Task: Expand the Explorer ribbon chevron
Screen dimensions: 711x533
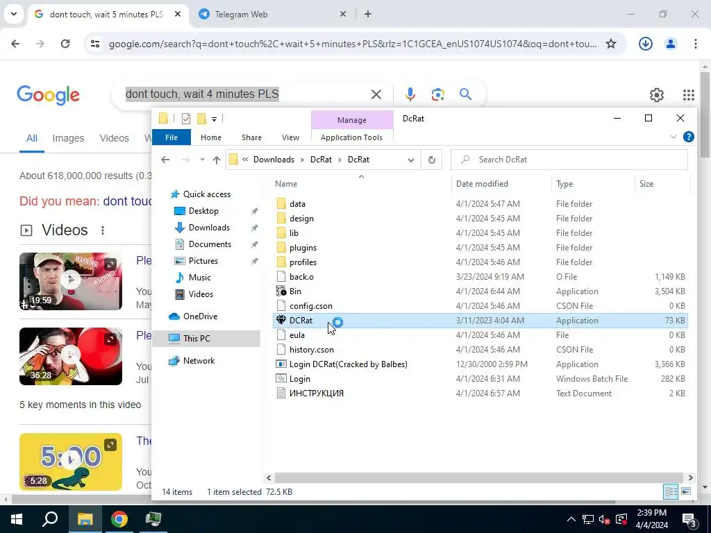Action: click(x=674, y=137)
